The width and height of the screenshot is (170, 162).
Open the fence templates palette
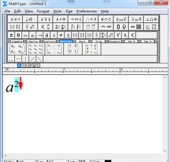click(x=15, y=27)
